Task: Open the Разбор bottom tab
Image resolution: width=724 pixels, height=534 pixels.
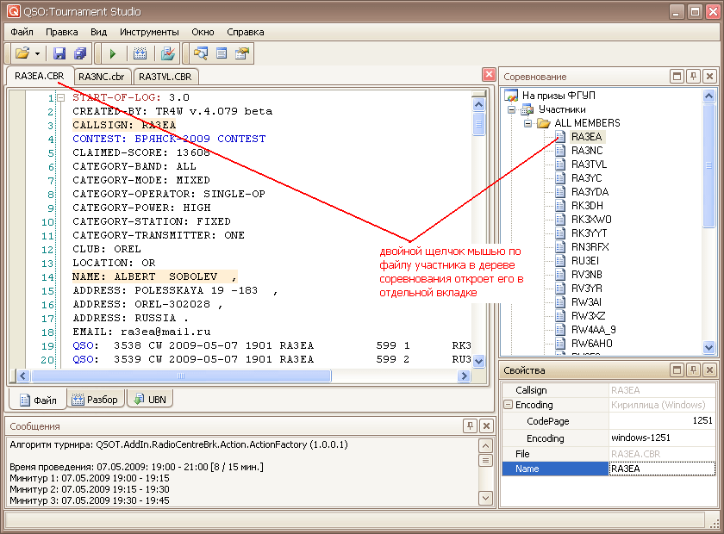Action: click(95, 400)
